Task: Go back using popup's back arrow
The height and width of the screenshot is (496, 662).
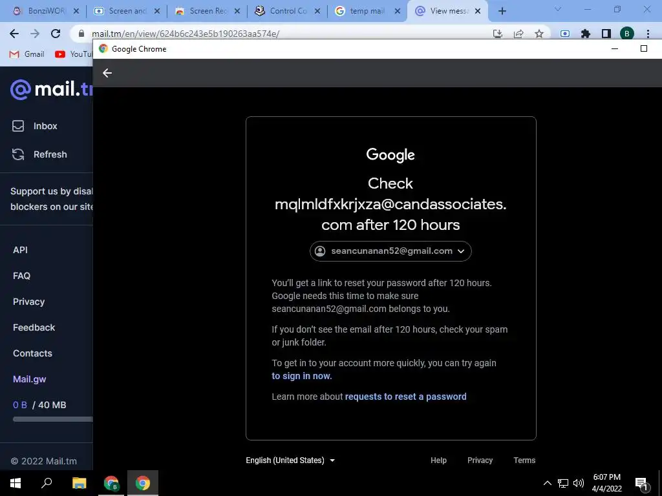Action: point(107,73)
